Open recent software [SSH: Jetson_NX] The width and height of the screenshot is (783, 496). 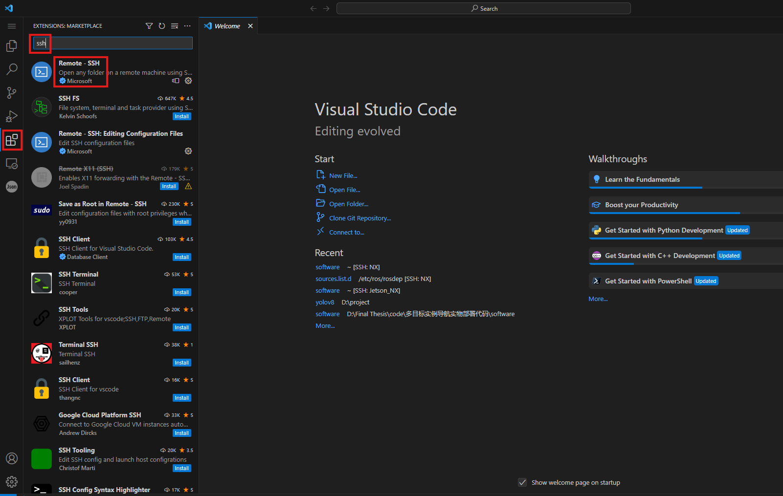click(x=328, y=290)
